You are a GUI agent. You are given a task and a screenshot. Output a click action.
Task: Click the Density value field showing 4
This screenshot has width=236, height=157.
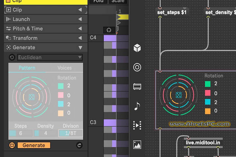click(46, 133)
